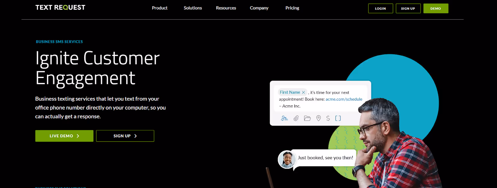Open the Company menu
The width and height of the screenshot is (497, 188).
pos(259,8)
